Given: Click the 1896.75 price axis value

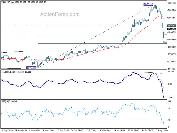Looking at the screenshot, I should (x=172, y=32).
